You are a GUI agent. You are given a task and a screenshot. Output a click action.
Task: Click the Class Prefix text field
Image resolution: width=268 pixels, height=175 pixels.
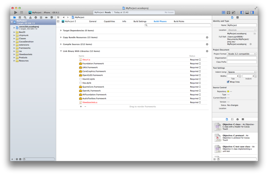pyautogui.click(x=242, y=62)
